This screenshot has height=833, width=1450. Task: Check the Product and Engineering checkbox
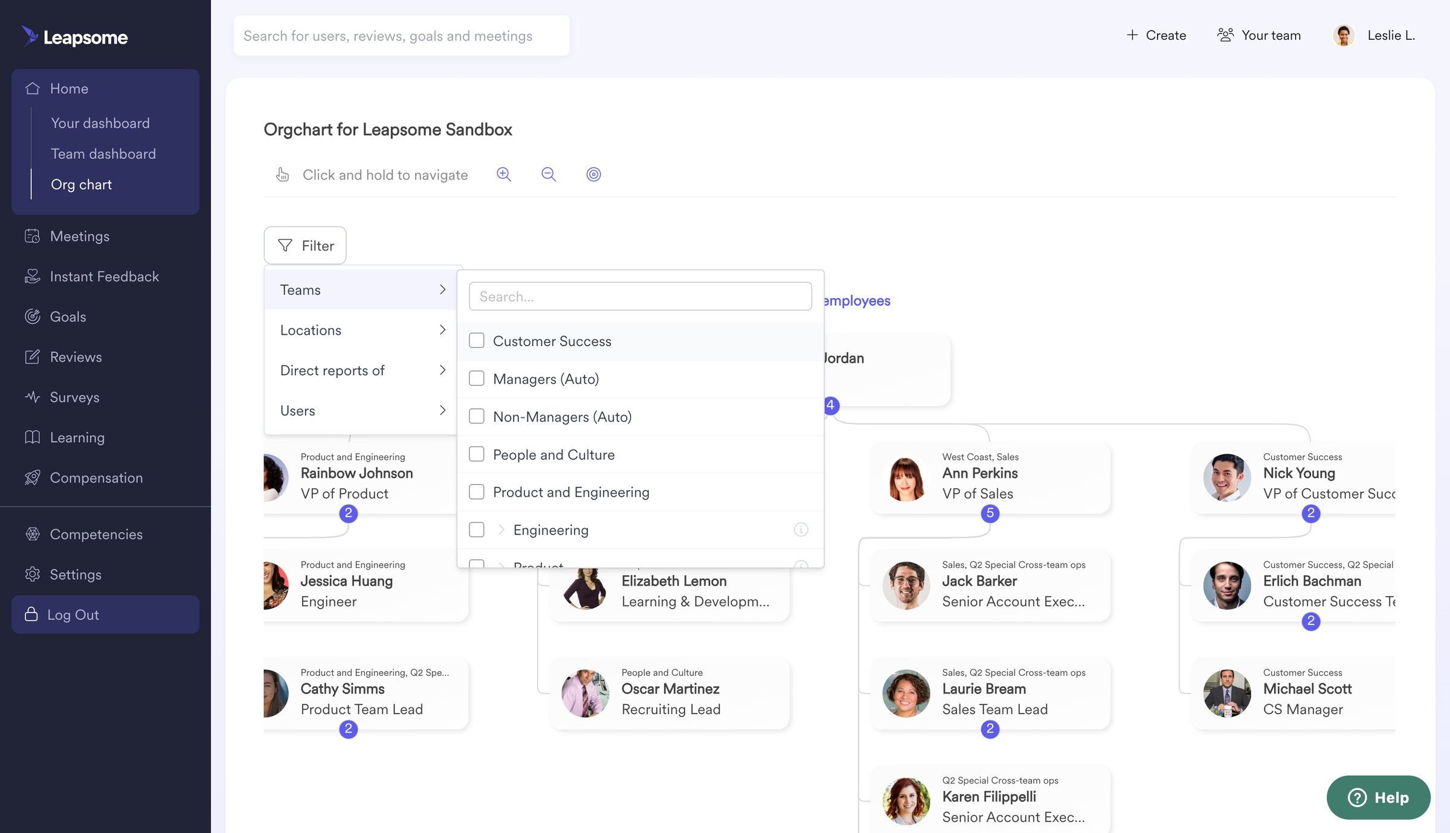pyautogui.click(x=477, y=492)
